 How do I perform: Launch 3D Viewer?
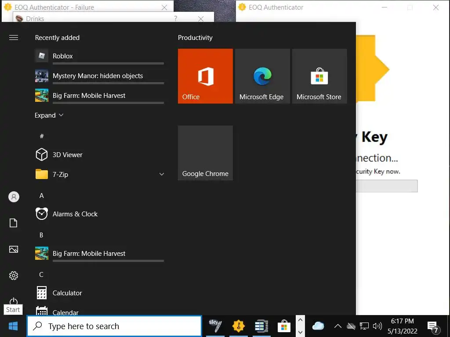click(99, 155)
